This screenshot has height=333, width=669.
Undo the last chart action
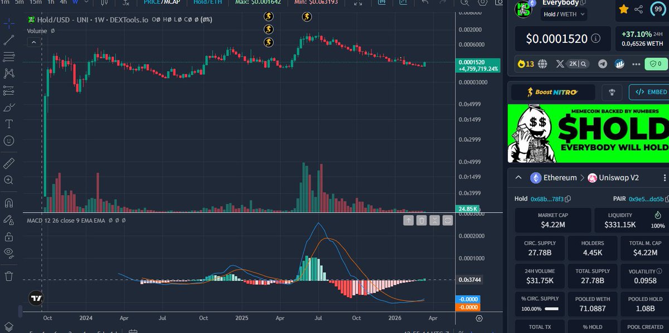(x=425, y=3)
